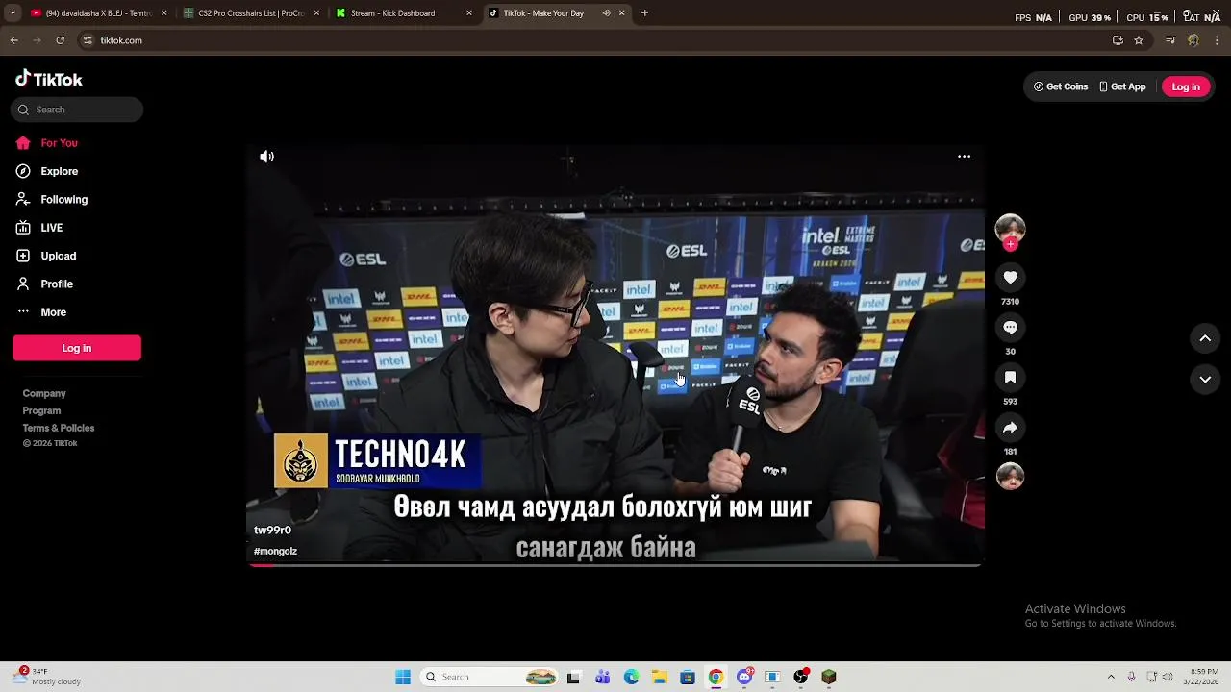Click the Windows taskbar Search box
The width and height of the screenshot is (1231, 692).
point(490,677)
